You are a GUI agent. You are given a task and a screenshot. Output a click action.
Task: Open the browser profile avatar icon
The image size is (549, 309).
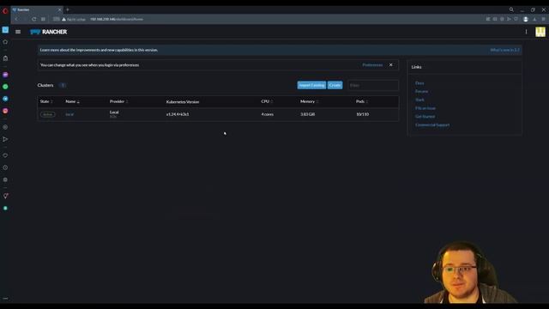[526, 19]
